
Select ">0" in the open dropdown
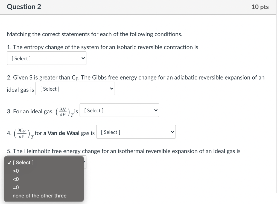coord(16,171)
